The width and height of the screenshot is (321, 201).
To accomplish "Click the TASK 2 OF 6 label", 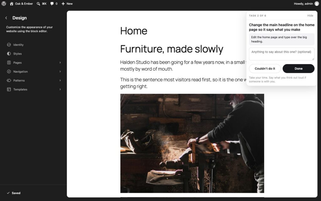I will [258, 16].
